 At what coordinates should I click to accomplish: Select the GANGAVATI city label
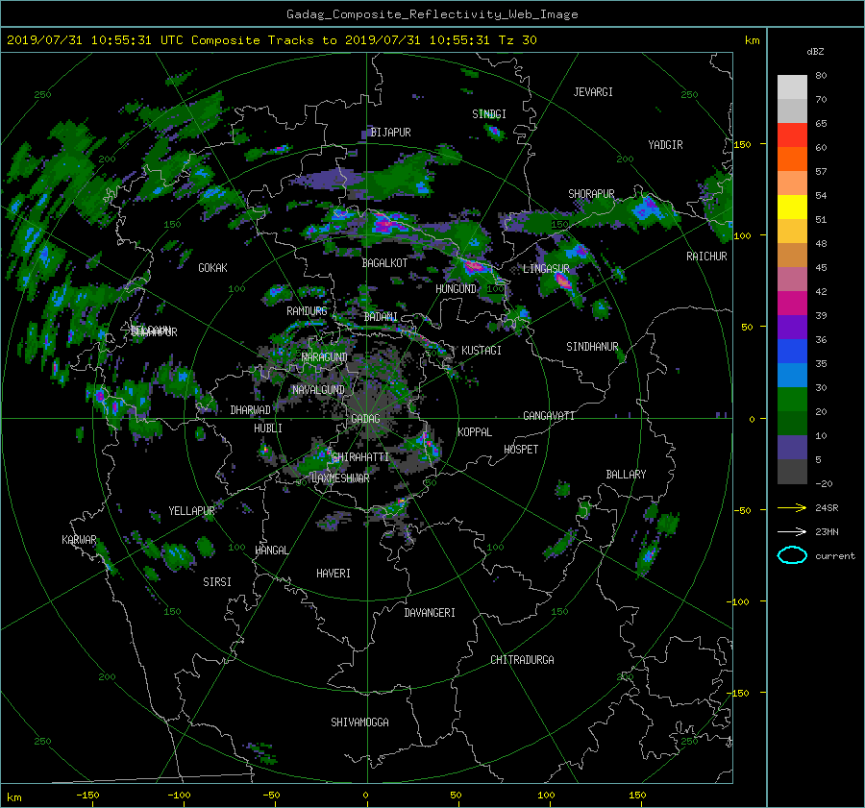click(549, 416)
